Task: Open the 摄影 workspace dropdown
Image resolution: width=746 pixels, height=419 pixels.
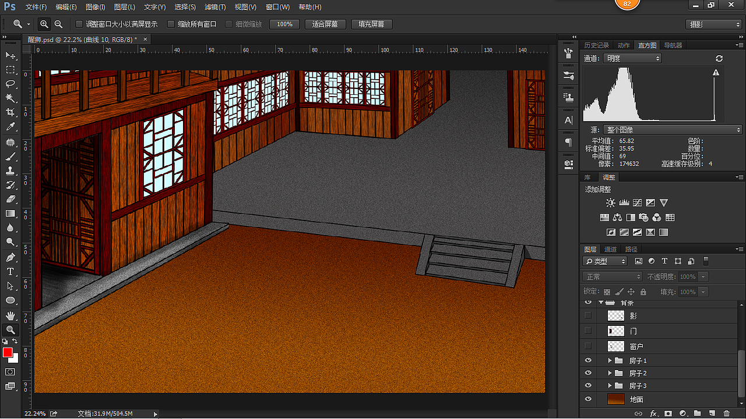Action: pyautogui.click(x=714, y=24)
